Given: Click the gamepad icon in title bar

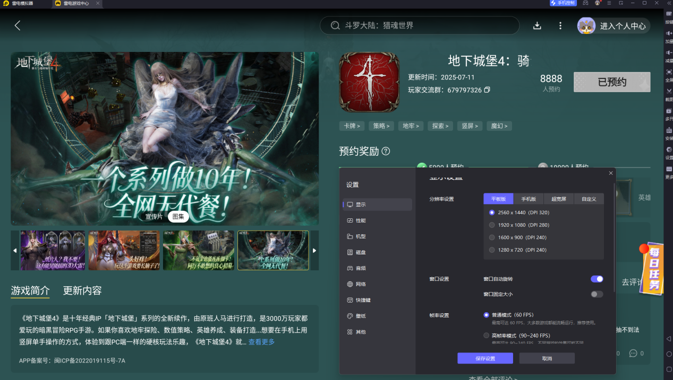Looking at the screenshot, I should [x=585, y=3].
